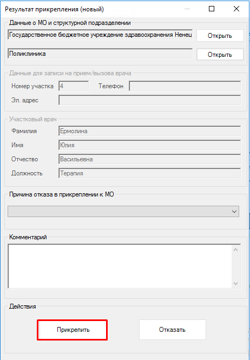Click the Фамилия field containing Ермолина
This screenshot has width=250, height=360.
(x=150, y=131)
